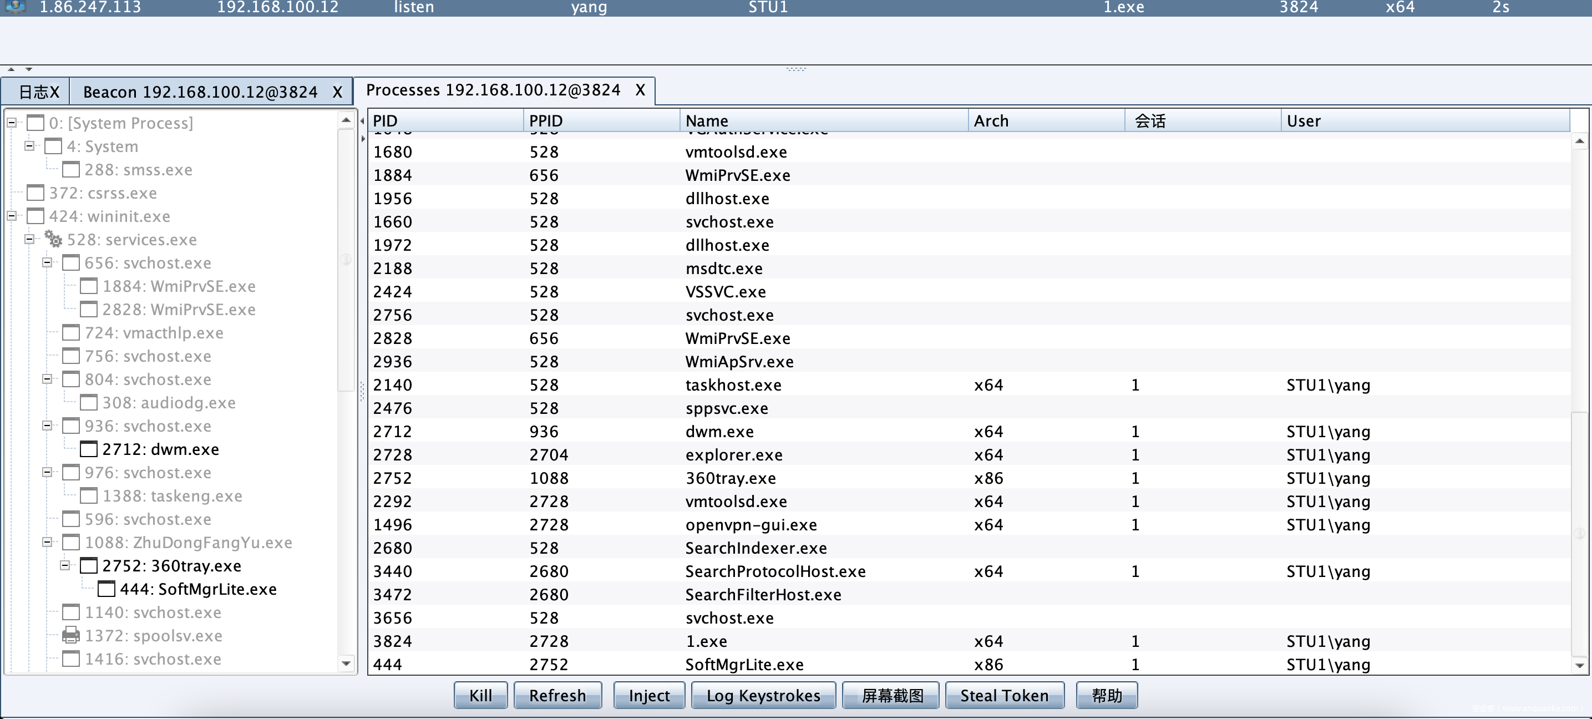Click the icon beside 1088: ZhuDongFangYu.exe
The image size is (1592, 719).
(x=71, y=542)
